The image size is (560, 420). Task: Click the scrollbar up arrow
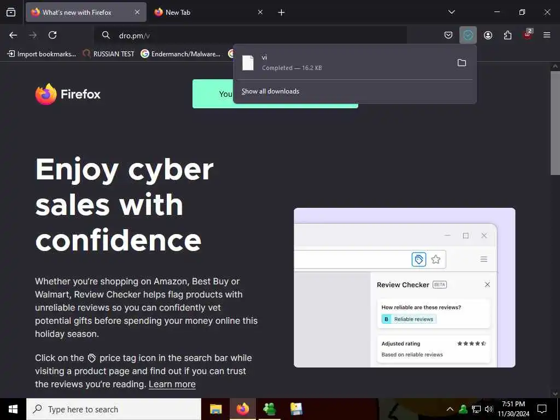[555, 66]
